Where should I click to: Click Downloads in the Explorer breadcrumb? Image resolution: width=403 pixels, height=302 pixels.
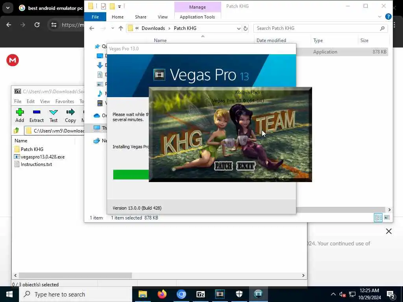[153, 28]
